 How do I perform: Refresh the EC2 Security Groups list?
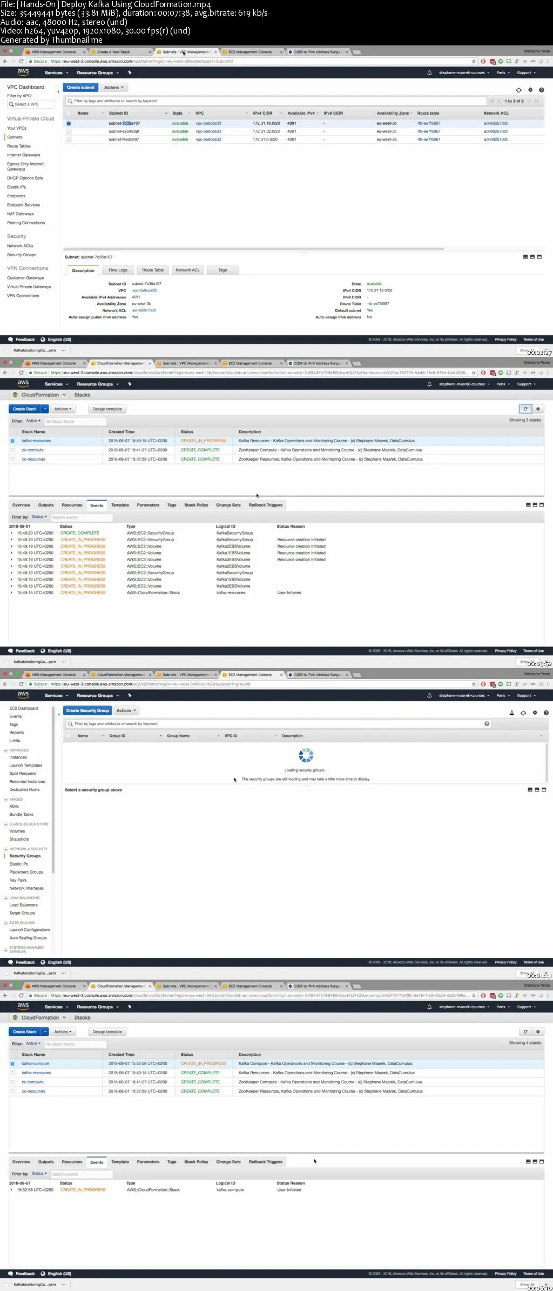coord(523,713)
